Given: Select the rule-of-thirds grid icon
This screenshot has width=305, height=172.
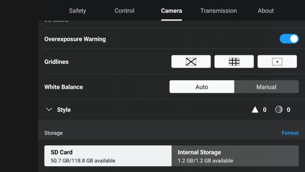Looking at the screenshot, I should [x=234, y=62].
